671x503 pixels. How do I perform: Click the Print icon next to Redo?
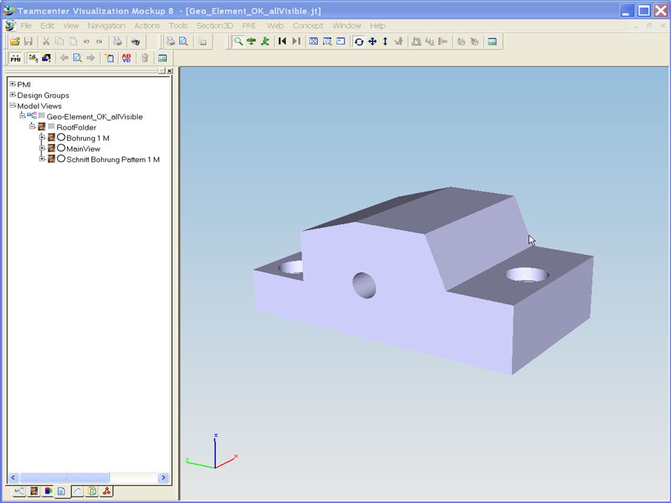point(117,41)
